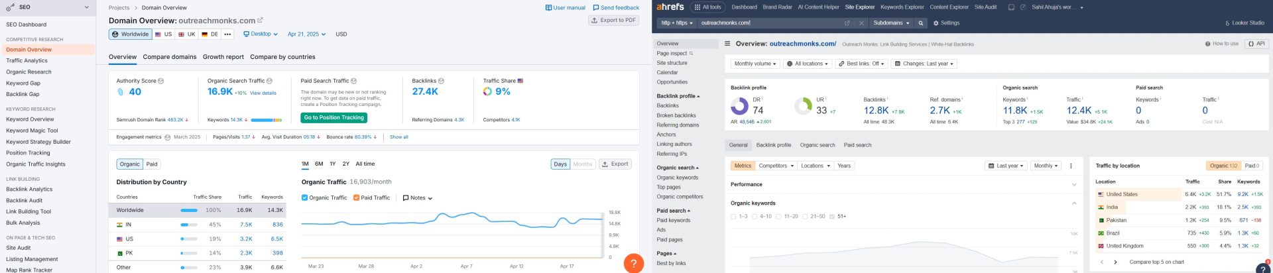This screenshot has width=1273, height=273.
Task: Check the 4–10 organic keywords position box
Action: tap(755, 217)
